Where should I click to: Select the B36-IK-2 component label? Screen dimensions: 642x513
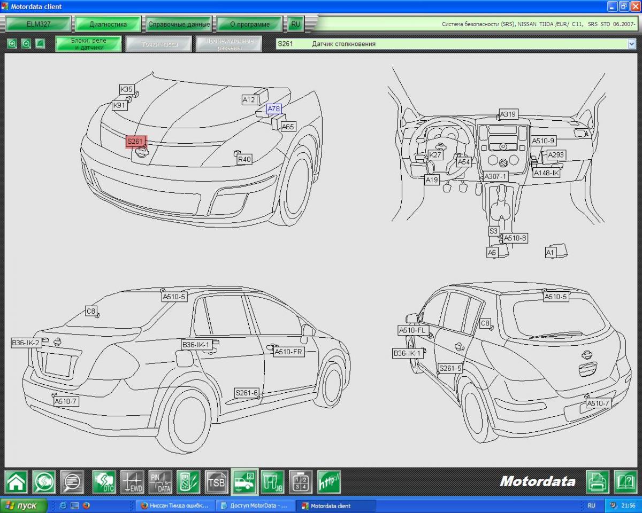tap(26, 343)
